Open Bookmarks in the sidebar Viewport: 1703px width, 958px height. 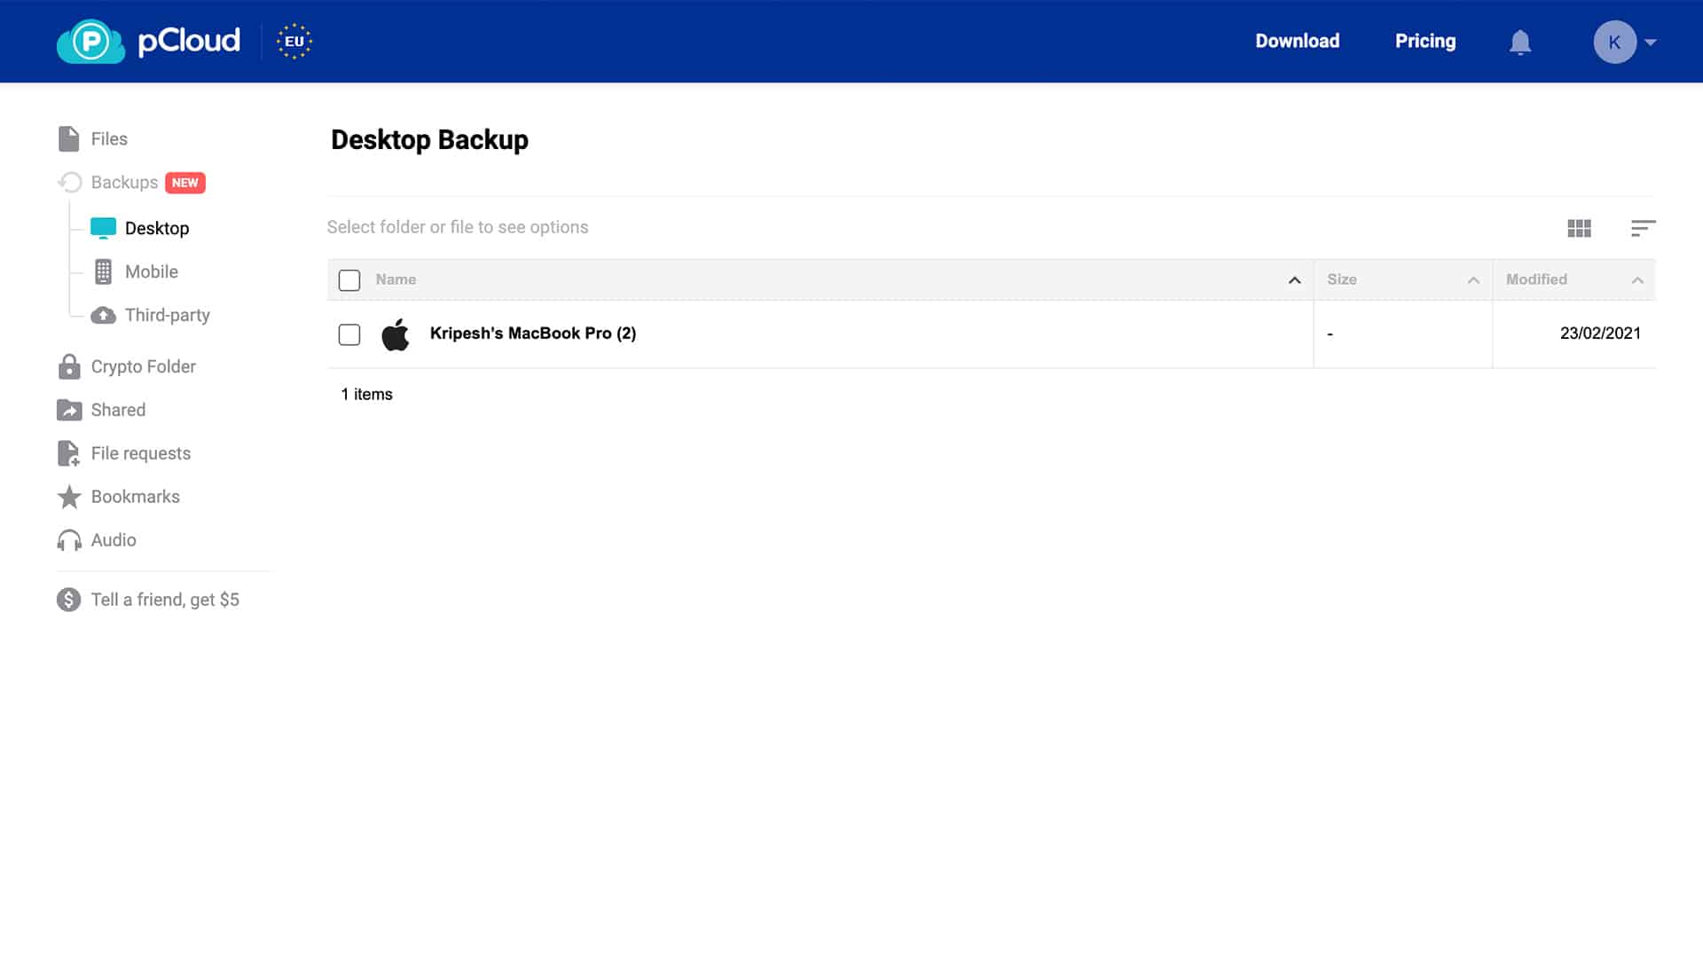tap(136, 497)
